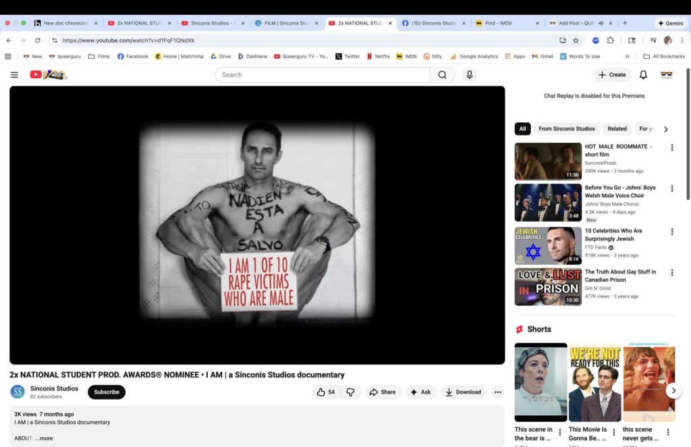Open more actions ellipsis below video

click(497, 392)
